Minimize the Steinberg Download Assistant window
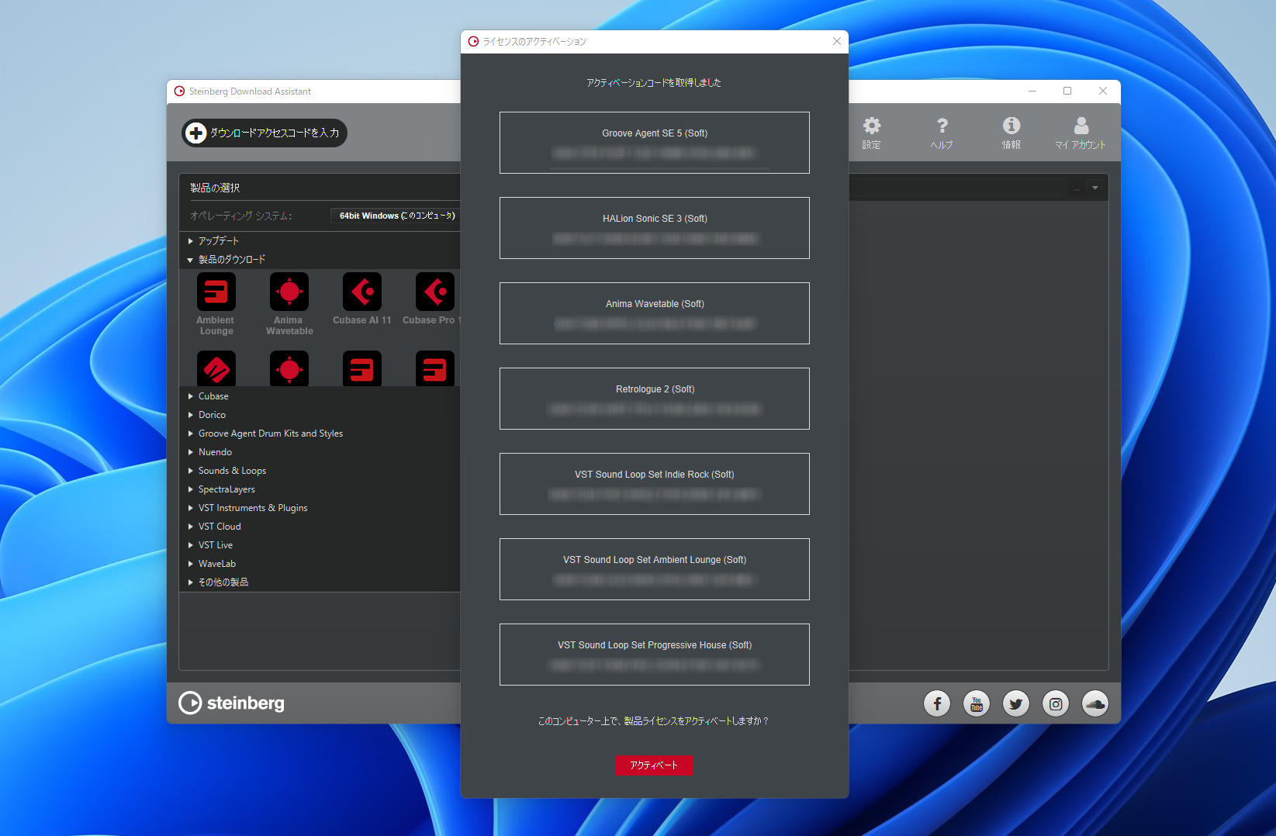 pos(1032,91)
